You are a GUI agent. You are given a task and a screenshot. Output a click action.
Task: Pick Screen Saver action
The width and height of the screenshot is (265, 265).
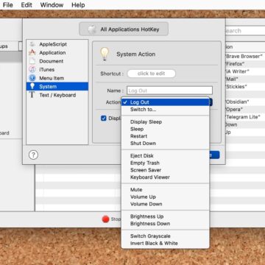166,170
